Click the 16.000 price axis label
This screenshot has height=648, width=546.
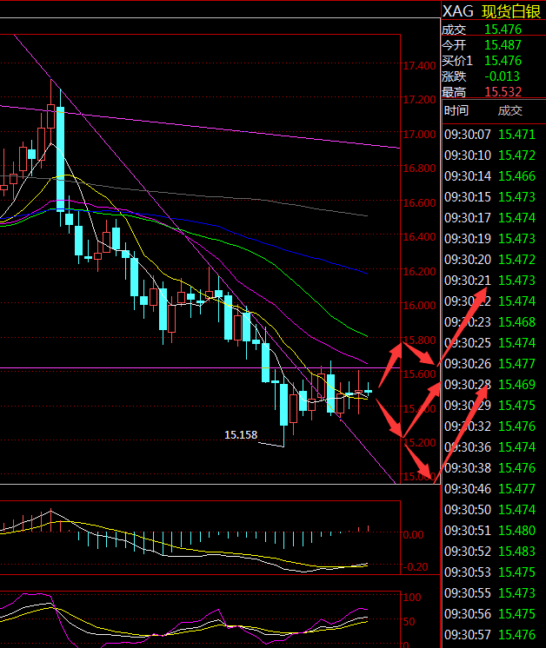(419, 306)
